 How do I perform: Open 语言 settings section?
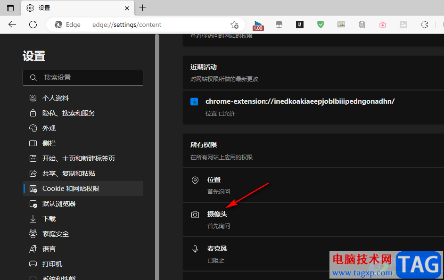(83, 249)
